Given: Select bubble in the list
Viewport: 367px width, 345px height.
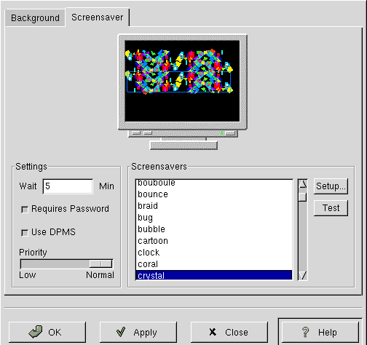Looking at the screenshot, I should pos(214,229).
